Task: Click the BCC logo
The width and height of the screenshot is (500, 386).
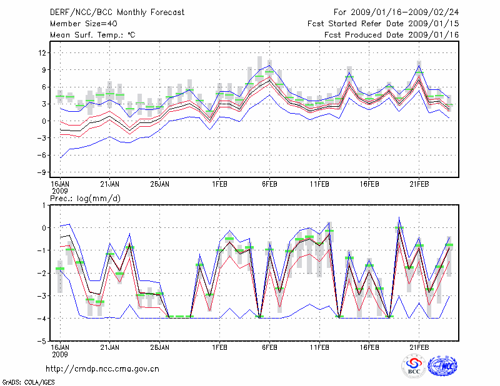Action: [414, 366]
